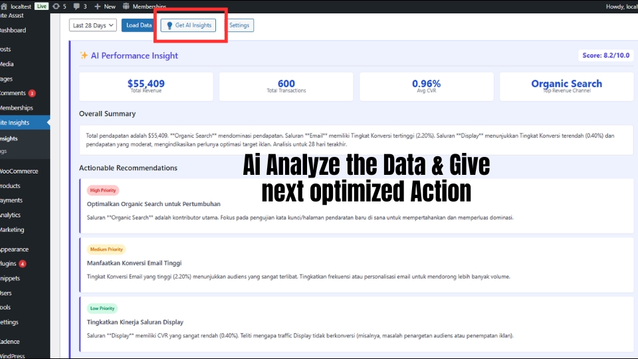The height and width of the screenshot is (359, 638).
Task: Open Memberships from the top admin bar
Action: tap(149, 6)
